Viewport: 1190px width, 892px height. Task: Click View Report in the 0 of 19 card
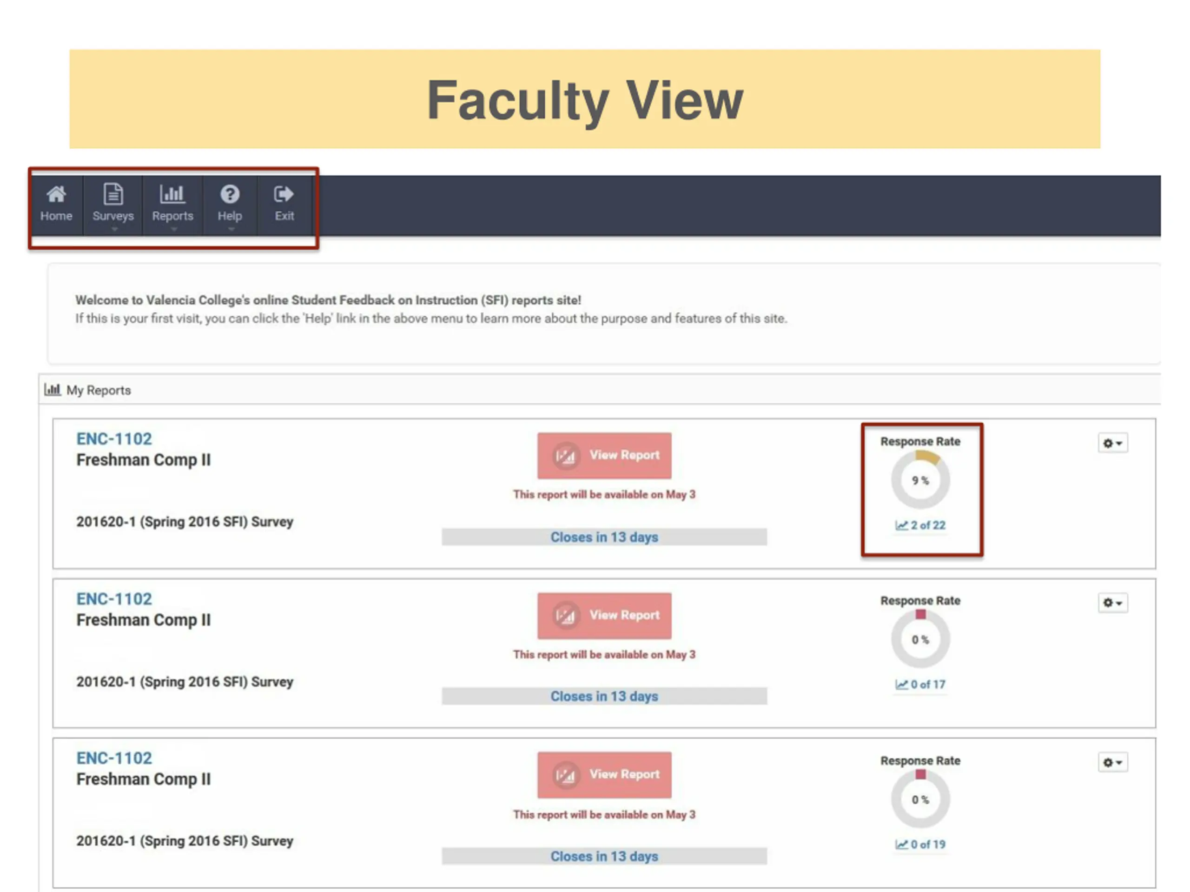604,775
